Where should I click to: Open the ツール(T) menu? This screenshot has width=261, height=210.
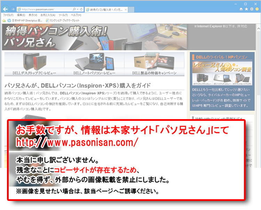click(63, 15)
